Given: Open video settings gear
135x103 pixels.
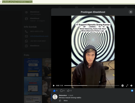Looking at the screenshot, I should click(x=123, y=85).
